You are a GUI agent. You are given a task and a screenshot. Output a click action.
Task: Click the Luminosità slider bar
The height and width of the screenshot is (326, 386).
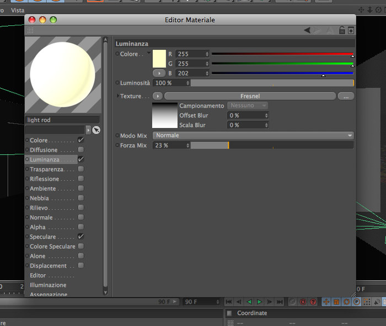click(272, 83)
